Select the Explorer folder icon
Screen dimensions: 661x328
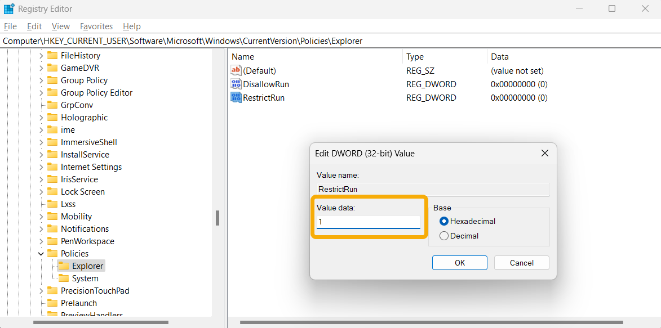pyautogui.click(x=64, y=266)
